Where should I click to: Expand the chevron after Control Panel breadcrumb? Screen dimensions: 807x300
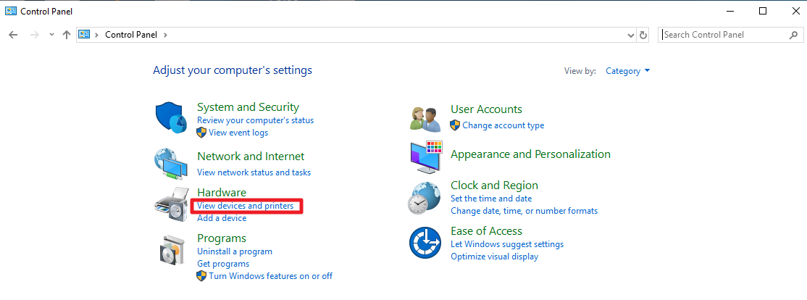pyautogui.click(x=165, y=35)
